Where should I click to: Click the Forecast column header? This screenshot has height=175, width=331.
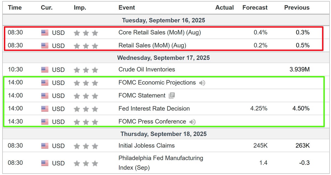[x=255, y=8]
